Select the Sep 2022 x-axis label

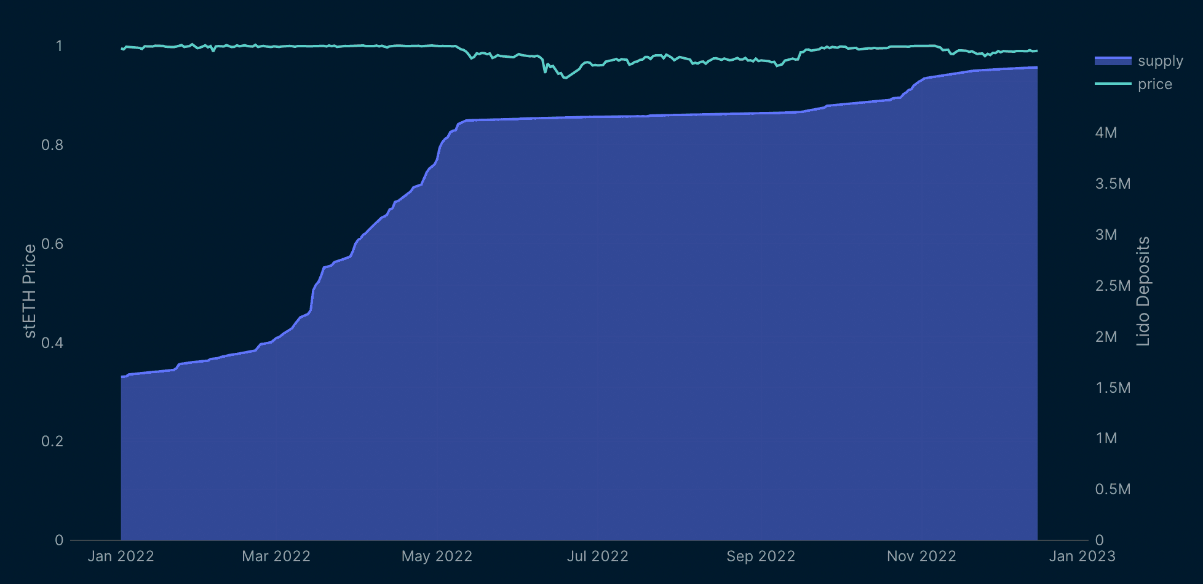point(761,556)
